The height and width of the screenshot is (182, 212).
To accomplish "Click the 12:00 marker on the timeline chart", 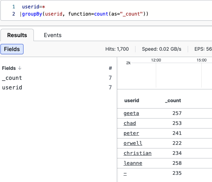I will [156, 60].
